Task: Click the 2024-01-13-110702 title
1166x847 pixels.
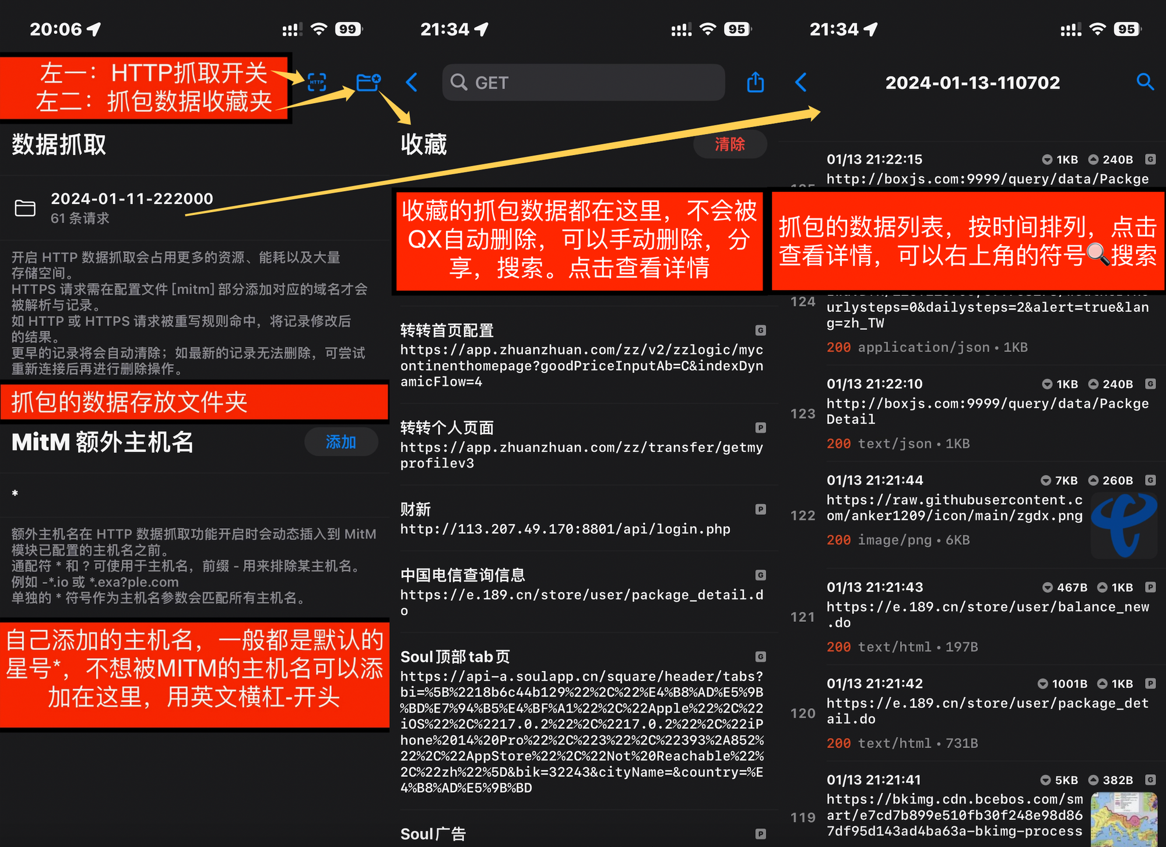Action: tap(972, 82)
